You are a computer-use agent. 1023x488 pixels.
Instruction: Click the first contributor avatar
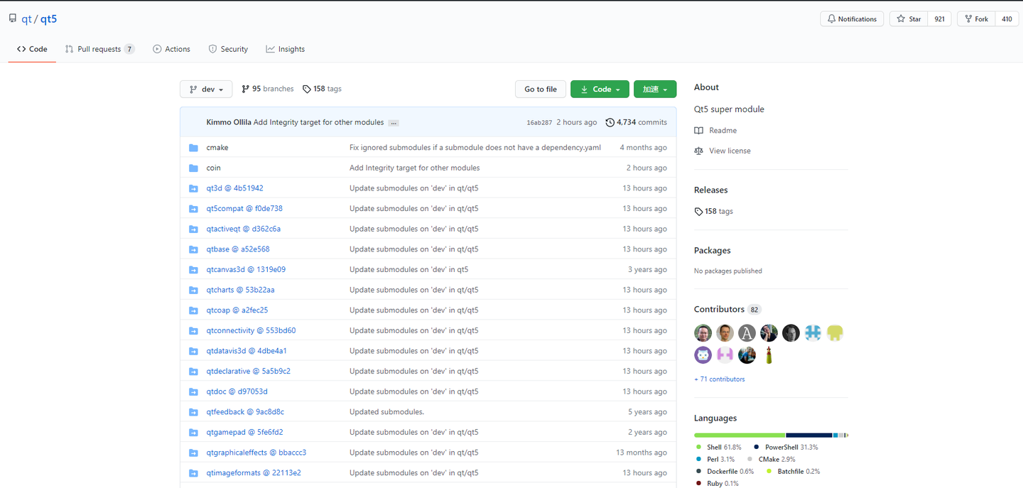(x=703, y=333)
